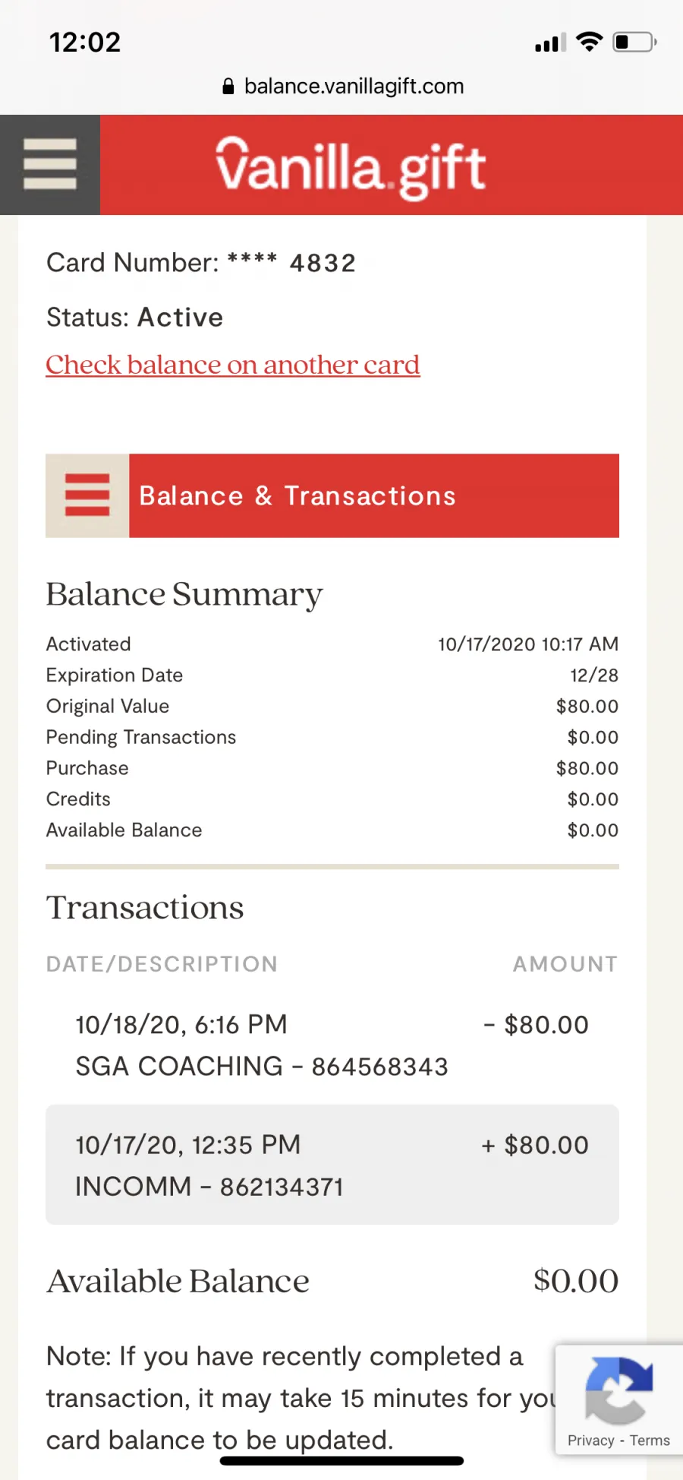Tap the Transactions section heading
683x1480 pixels.
[145, 907]
